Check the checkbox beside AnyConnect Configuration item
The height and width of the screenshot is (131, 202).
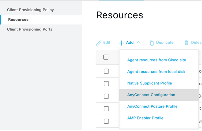pos(106,96)
